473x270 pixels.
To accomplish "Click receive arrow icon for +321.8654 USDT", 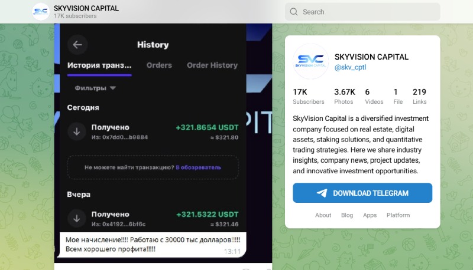I will (x=77, y=131).
